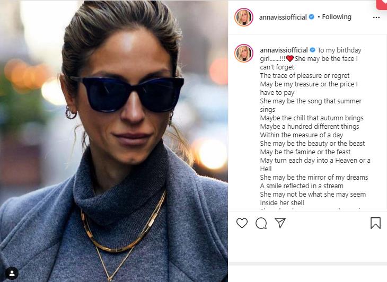This screenshot has height=282, width=387.
Task: Click the verified badge beside the caption username
Action: pos(312,50)
